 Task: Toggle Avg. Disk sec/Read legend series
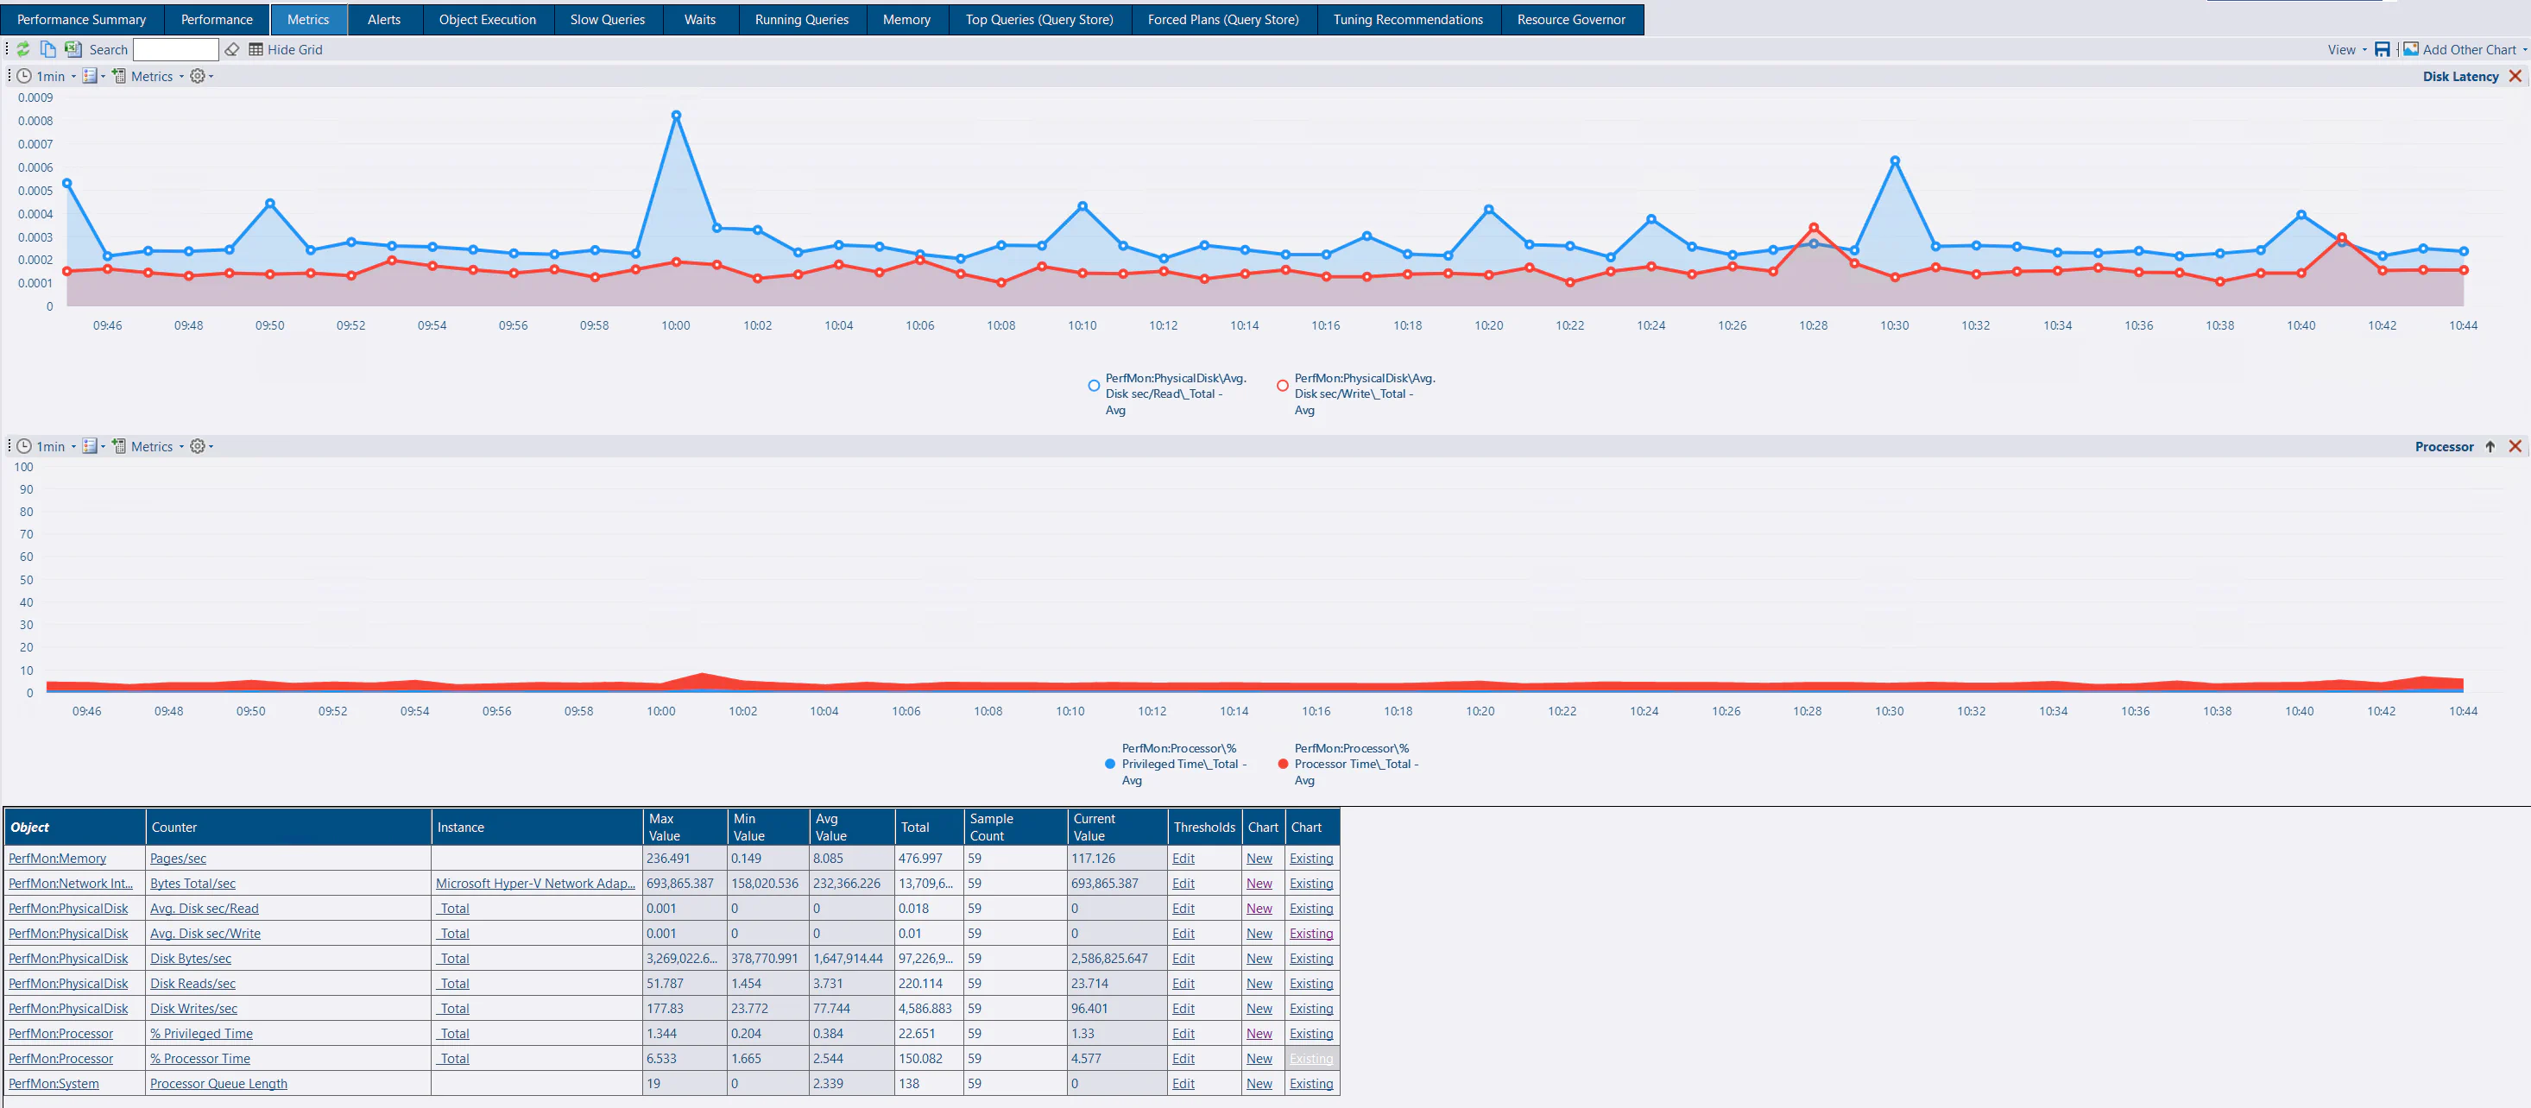point(1167,393)
